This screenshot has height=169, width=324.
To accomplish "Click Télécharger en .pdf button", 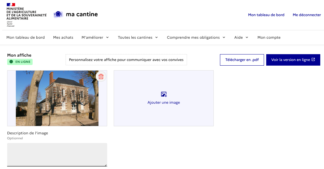I will (242, 60).
